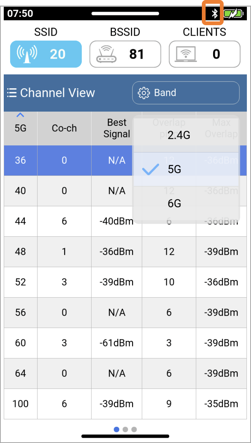This screenshot has width=251, height=443.
Task: Tap the bottom home indicator bar
Action: coord(125,436)
